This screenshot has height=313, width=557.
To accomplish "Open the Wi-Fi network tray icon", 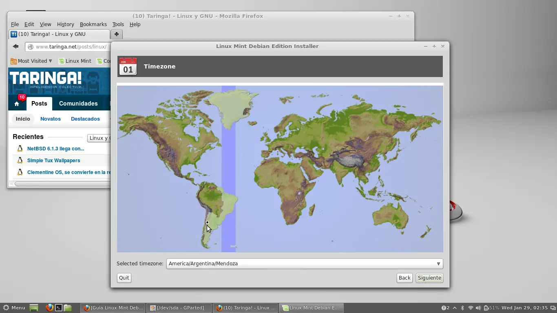I will [471, 308].
